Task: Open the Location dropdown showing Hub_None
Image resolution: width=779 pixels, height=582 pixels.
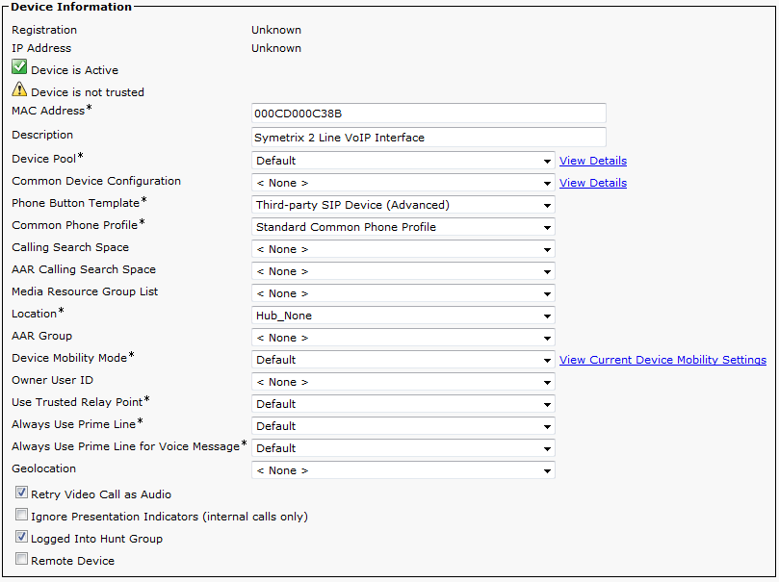Action: pos(402,316)
